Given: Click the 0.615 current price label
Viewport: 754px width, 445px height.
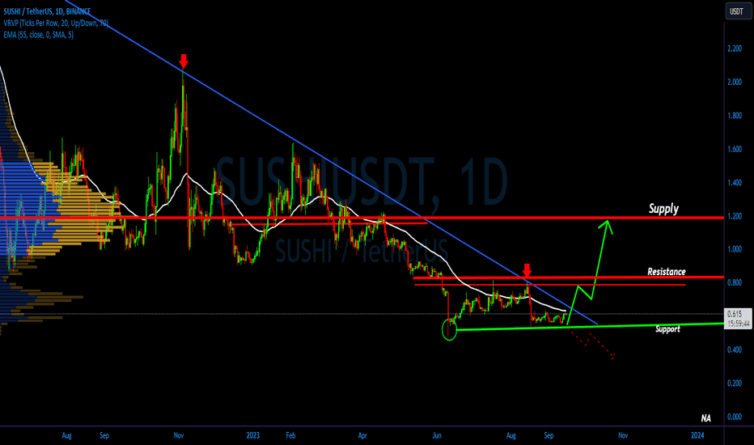Looking at the screenshot, I should [x=735, y=314].
